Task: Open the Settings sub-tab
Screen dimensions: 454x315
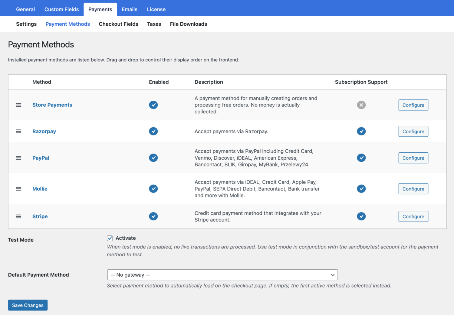Action: (26, 24)
